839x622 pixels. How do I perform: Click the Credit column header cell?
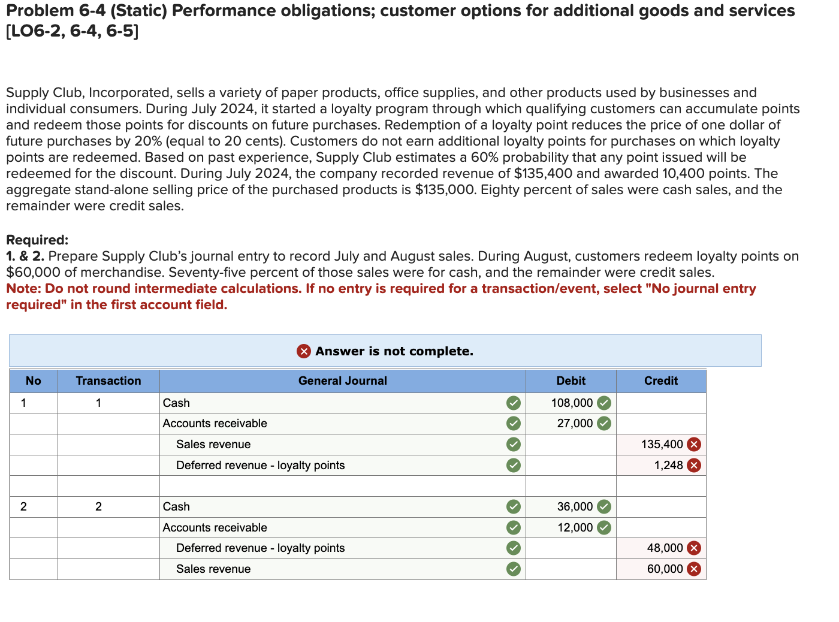pos(661,381)
